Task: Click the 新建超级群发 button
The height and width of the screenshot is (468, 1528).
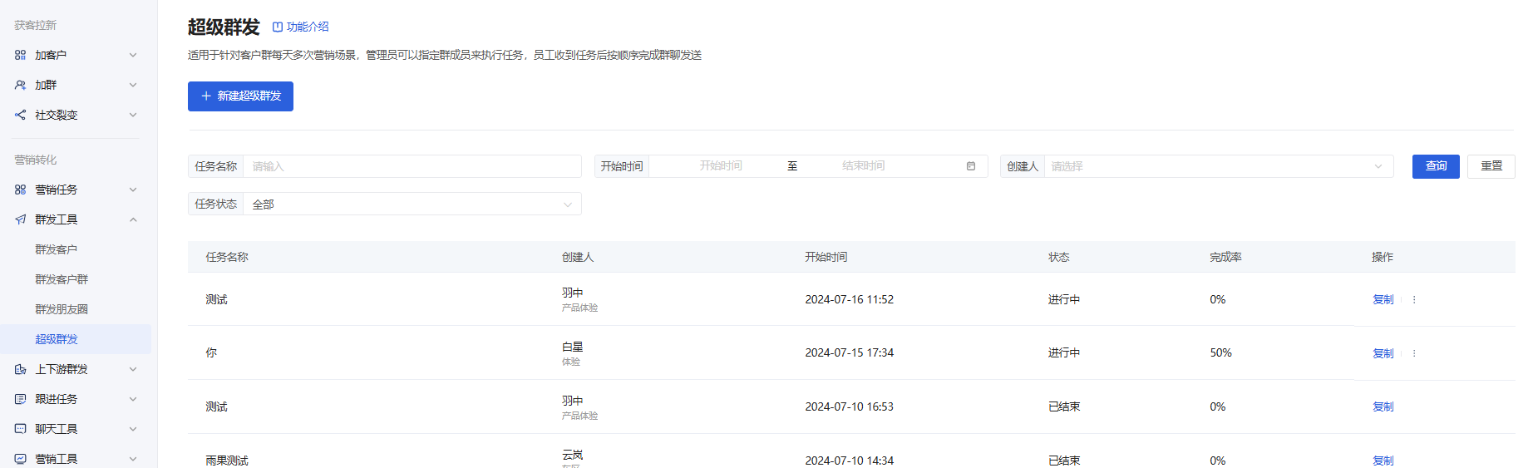Action: 240,96
